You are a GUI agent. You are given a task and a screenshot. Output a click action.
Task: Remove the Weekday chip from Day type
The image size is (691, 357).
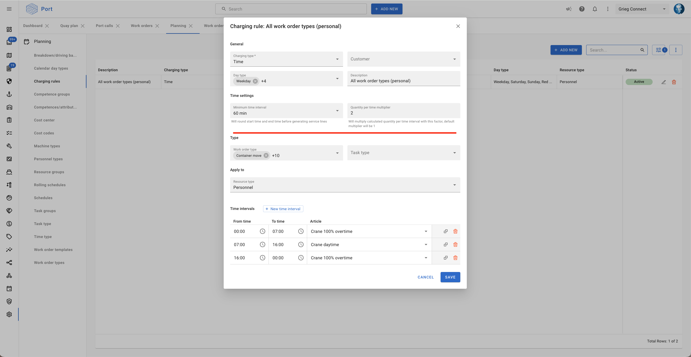tap(255, 81)
